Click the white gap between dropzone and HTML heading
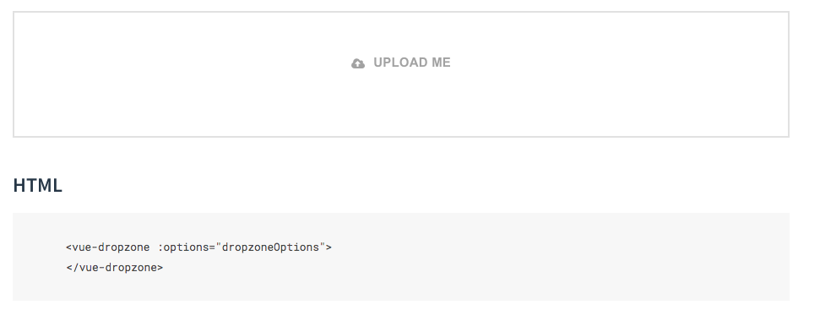This screenshot has height=321, width=820. point(401,157)
